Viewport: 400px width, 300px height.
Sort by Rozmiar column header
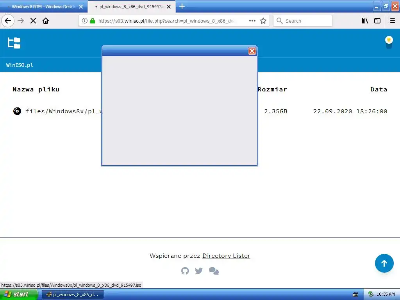(x=272, y=89)
